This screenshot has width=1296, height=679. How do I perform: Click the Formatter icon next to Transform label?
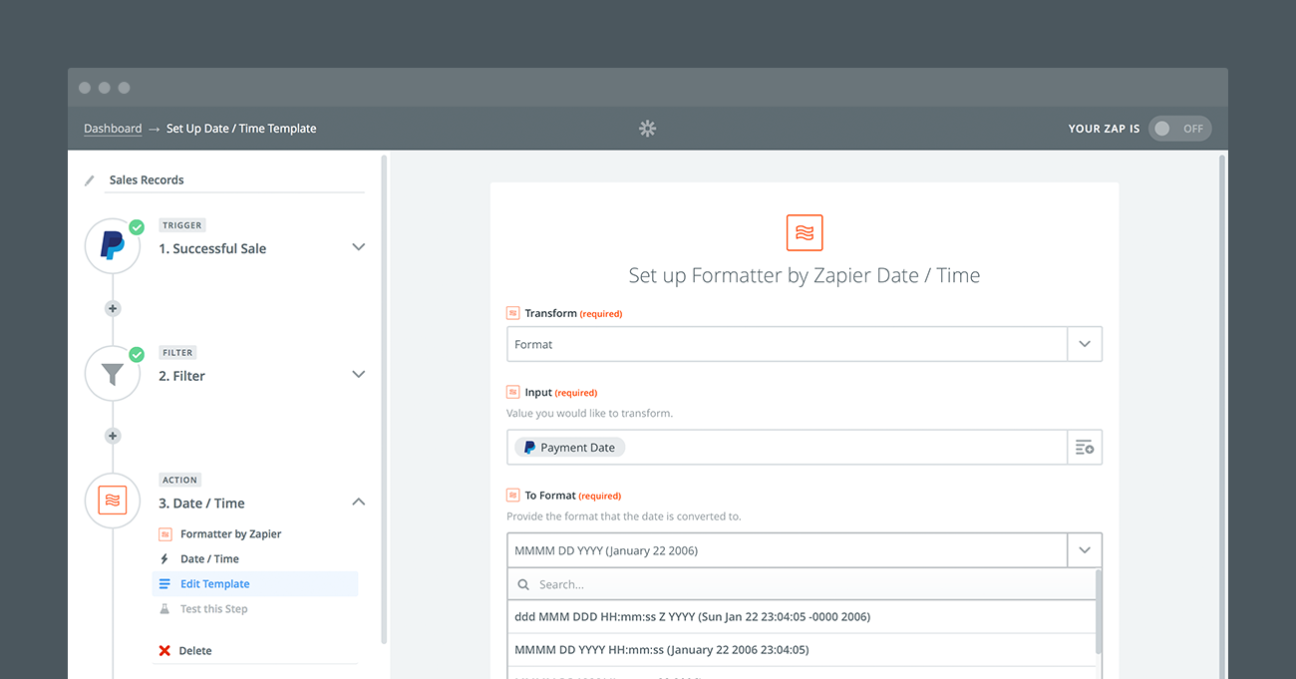pyautogui.click(x=512, y=313)
